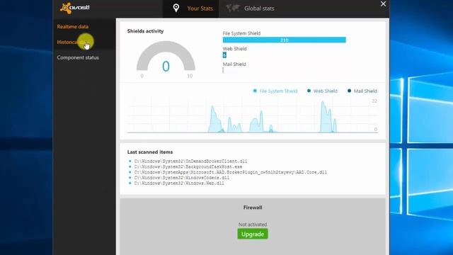Image resolution: width=453 pixels, height=255 pixels.
Task: Select the AAD.Core.dll scanned item
Action: coord(230,172)
